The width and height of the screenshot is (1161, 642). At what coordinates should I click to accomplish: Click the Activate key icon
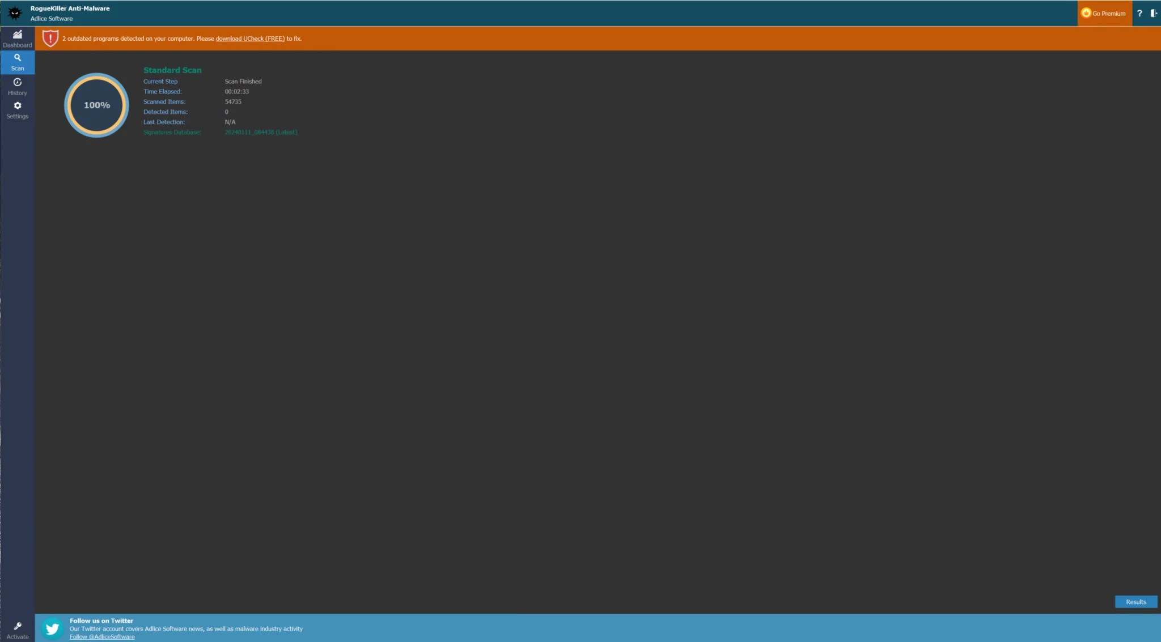18,626
